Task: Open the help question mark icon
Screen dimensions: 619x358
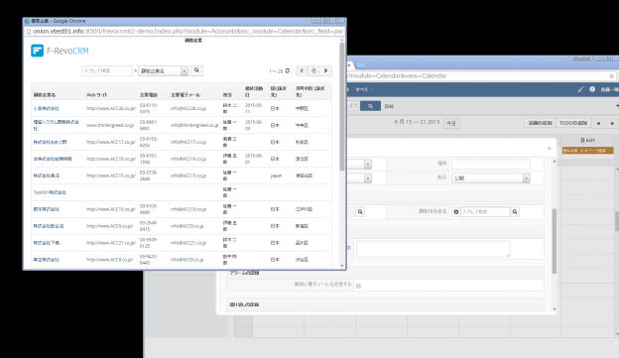Action: 592,89
